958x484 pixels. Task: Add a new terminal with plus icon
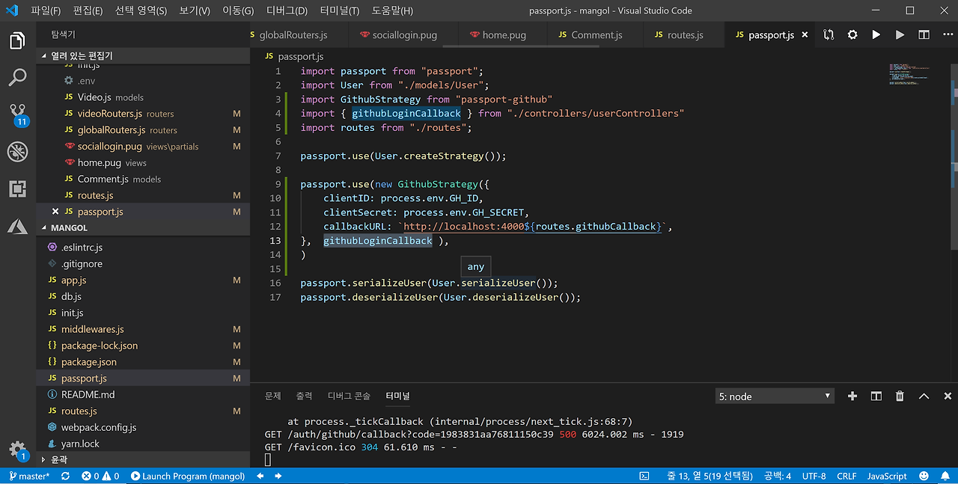(852, 396)
